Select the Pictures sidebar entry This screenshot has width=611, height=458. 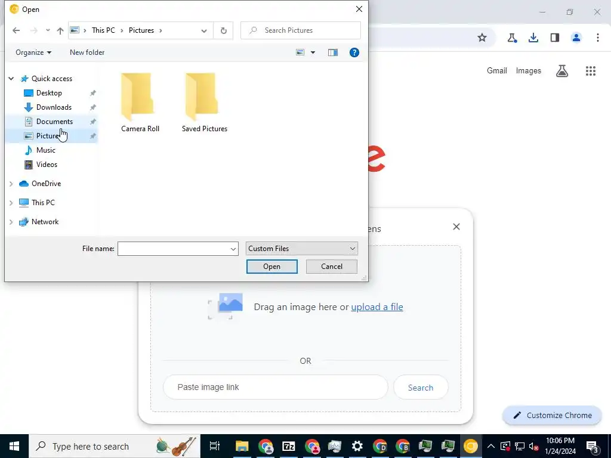[x=48, y=136]
